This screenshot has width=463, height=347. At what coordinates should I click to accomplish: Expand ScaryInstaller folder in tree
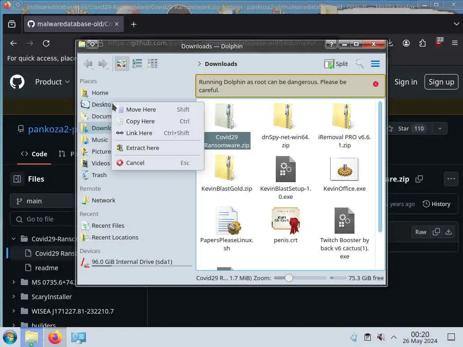click(x=14, y=296)
